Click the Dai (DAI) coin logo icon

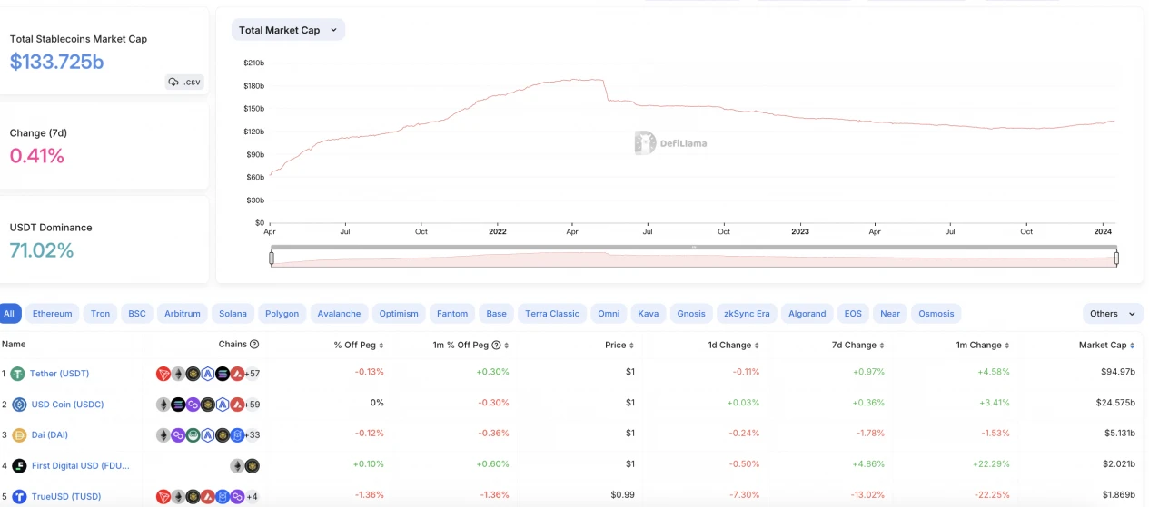18,435
